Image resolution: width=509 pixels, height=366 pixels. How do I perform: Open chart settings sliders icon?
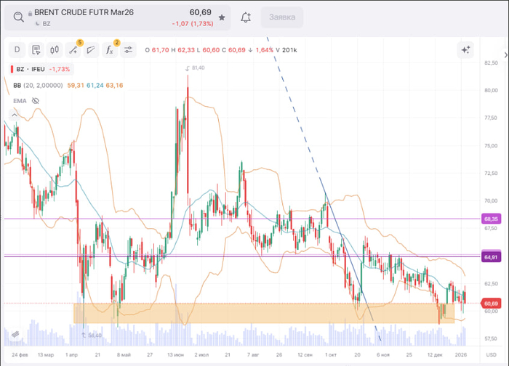[x=129, y=50]
